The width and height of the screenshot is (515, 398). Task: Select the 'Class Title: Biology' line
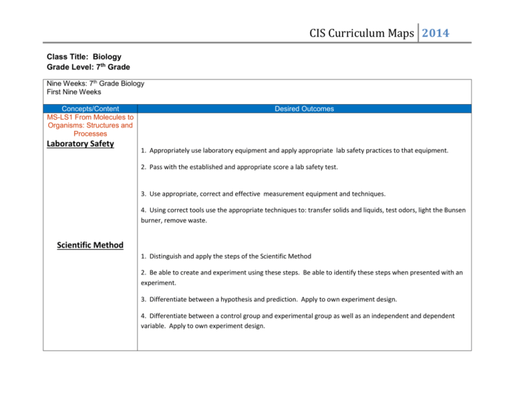tap(84, 56)
